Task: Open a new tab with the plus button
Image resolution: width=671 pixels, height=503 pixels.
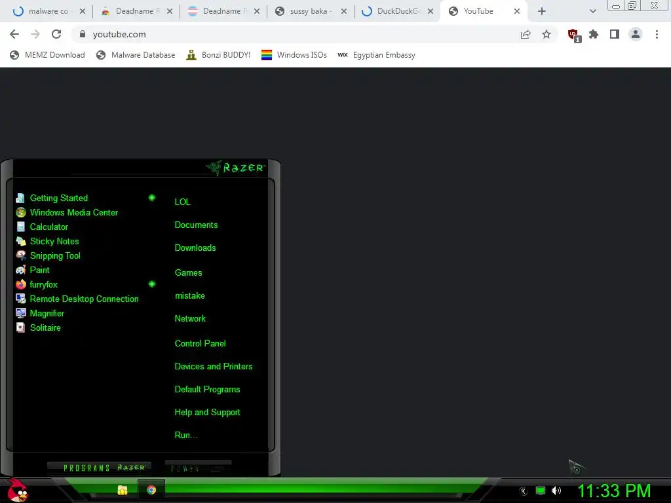Action: pos(542,11)
